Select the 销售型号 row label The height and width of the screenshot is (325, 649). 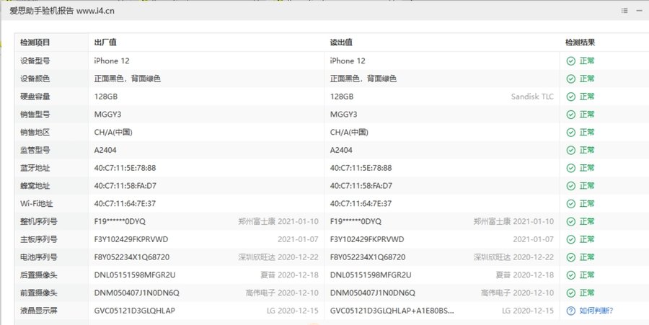tap(35, 115)
